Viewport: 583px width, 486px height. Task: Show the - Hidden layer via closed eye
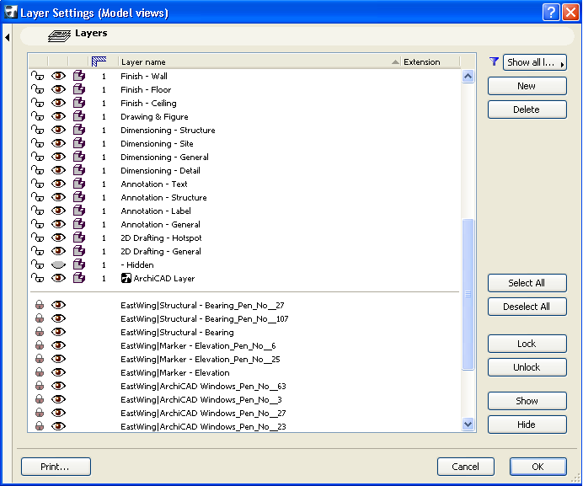[x=58, y=264]
